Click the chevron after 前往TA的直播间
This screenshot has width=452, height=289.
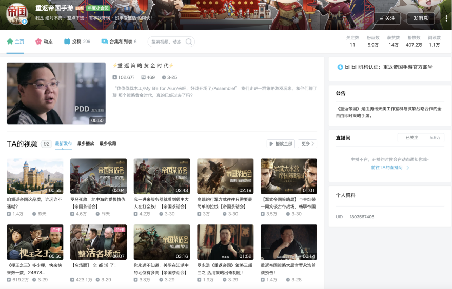407,168
